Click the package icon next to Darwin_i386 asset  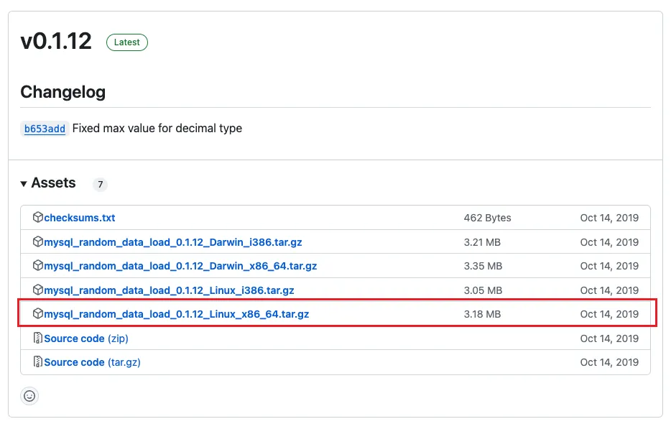point(37,242)
